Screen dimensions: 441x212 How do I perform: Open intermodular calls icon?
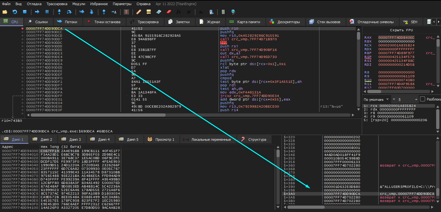pyautogui.click(x=211, y=12)
